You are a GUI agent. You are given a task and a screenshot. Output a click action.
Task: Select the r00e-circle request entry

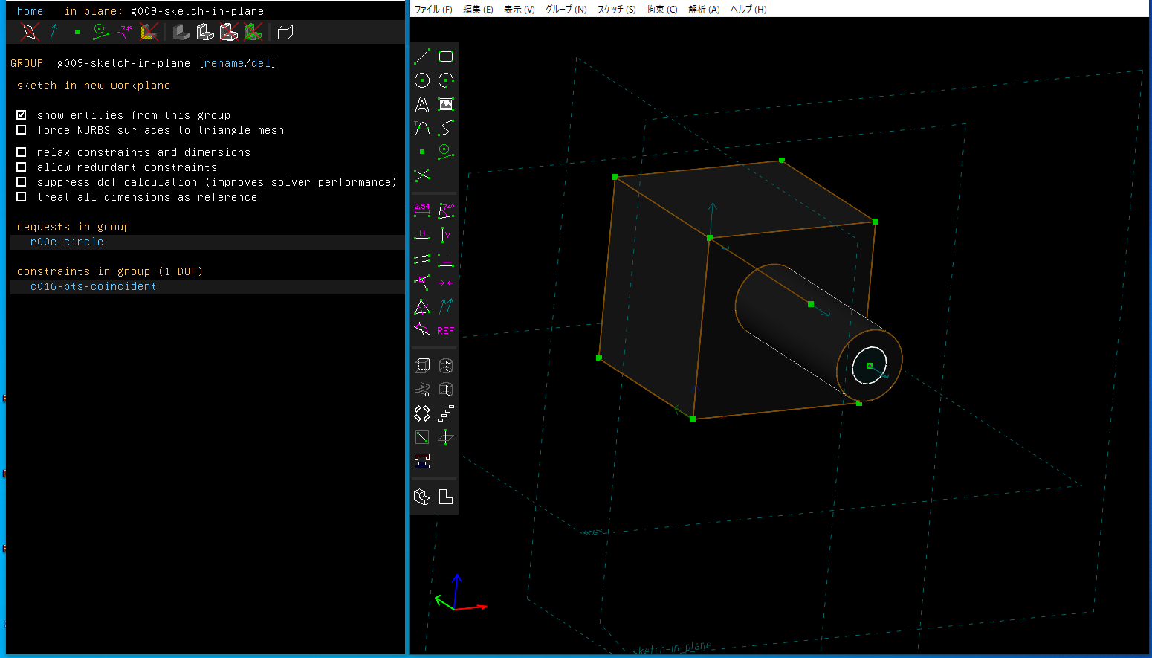click(x=67, y=242)
